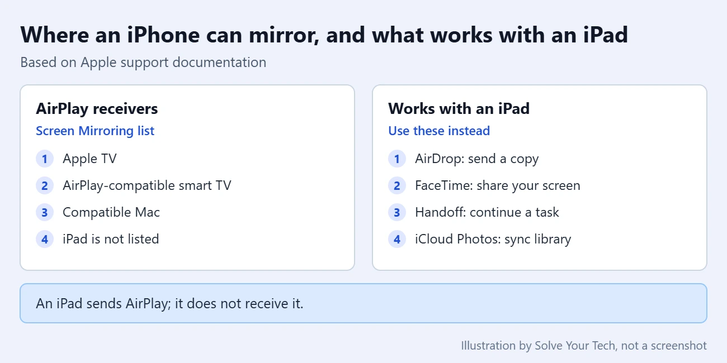Click the 'An iPad sends AirPlay' note
727x363 pixels.
[363, 303]
